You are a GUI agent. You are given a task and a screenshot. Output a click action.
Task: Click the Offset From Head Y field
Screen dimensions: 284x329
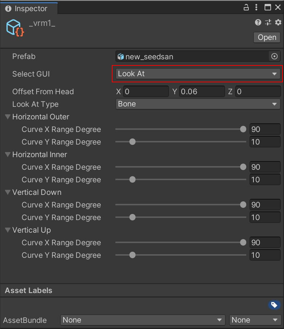pyautogui.click(x=201, y=92)
